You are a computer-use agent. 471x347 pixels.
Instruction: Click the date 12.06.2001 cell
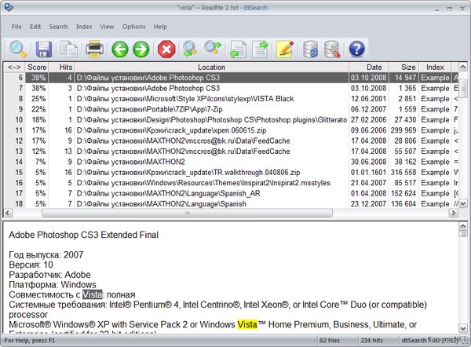[369, 99]
